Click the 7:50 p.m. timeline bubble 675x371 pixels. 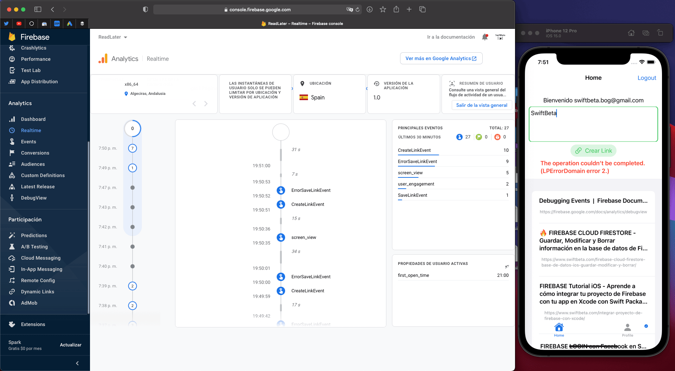pyautogui.click(x=133, y=148)
